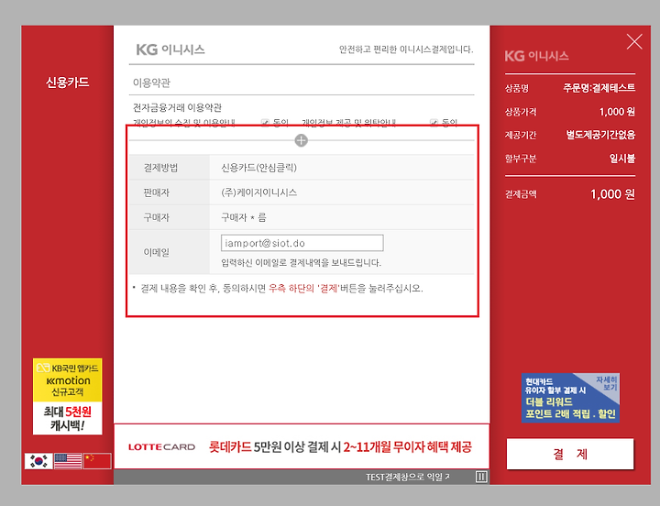Screen dimensions: 660x506
Task: Check second 동의 agreement checkbox
Action: [x=434, y=123]
